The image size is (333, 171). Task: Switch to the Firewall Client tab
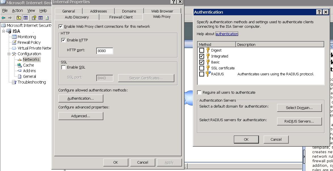(121, 17)
